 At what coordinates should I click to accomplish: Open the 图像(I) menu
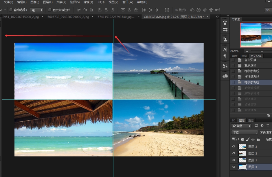(35, 2)
